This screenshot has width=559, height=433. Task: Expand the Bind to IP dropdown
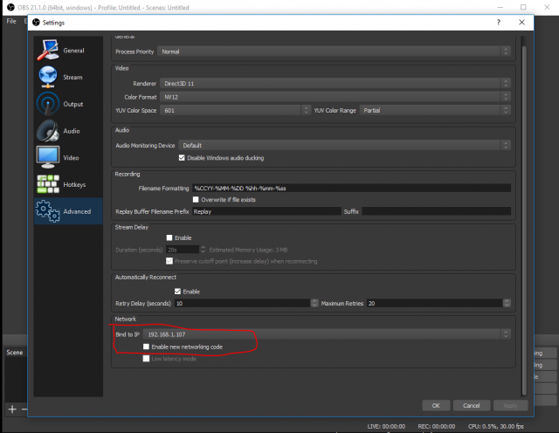[327, 333]
